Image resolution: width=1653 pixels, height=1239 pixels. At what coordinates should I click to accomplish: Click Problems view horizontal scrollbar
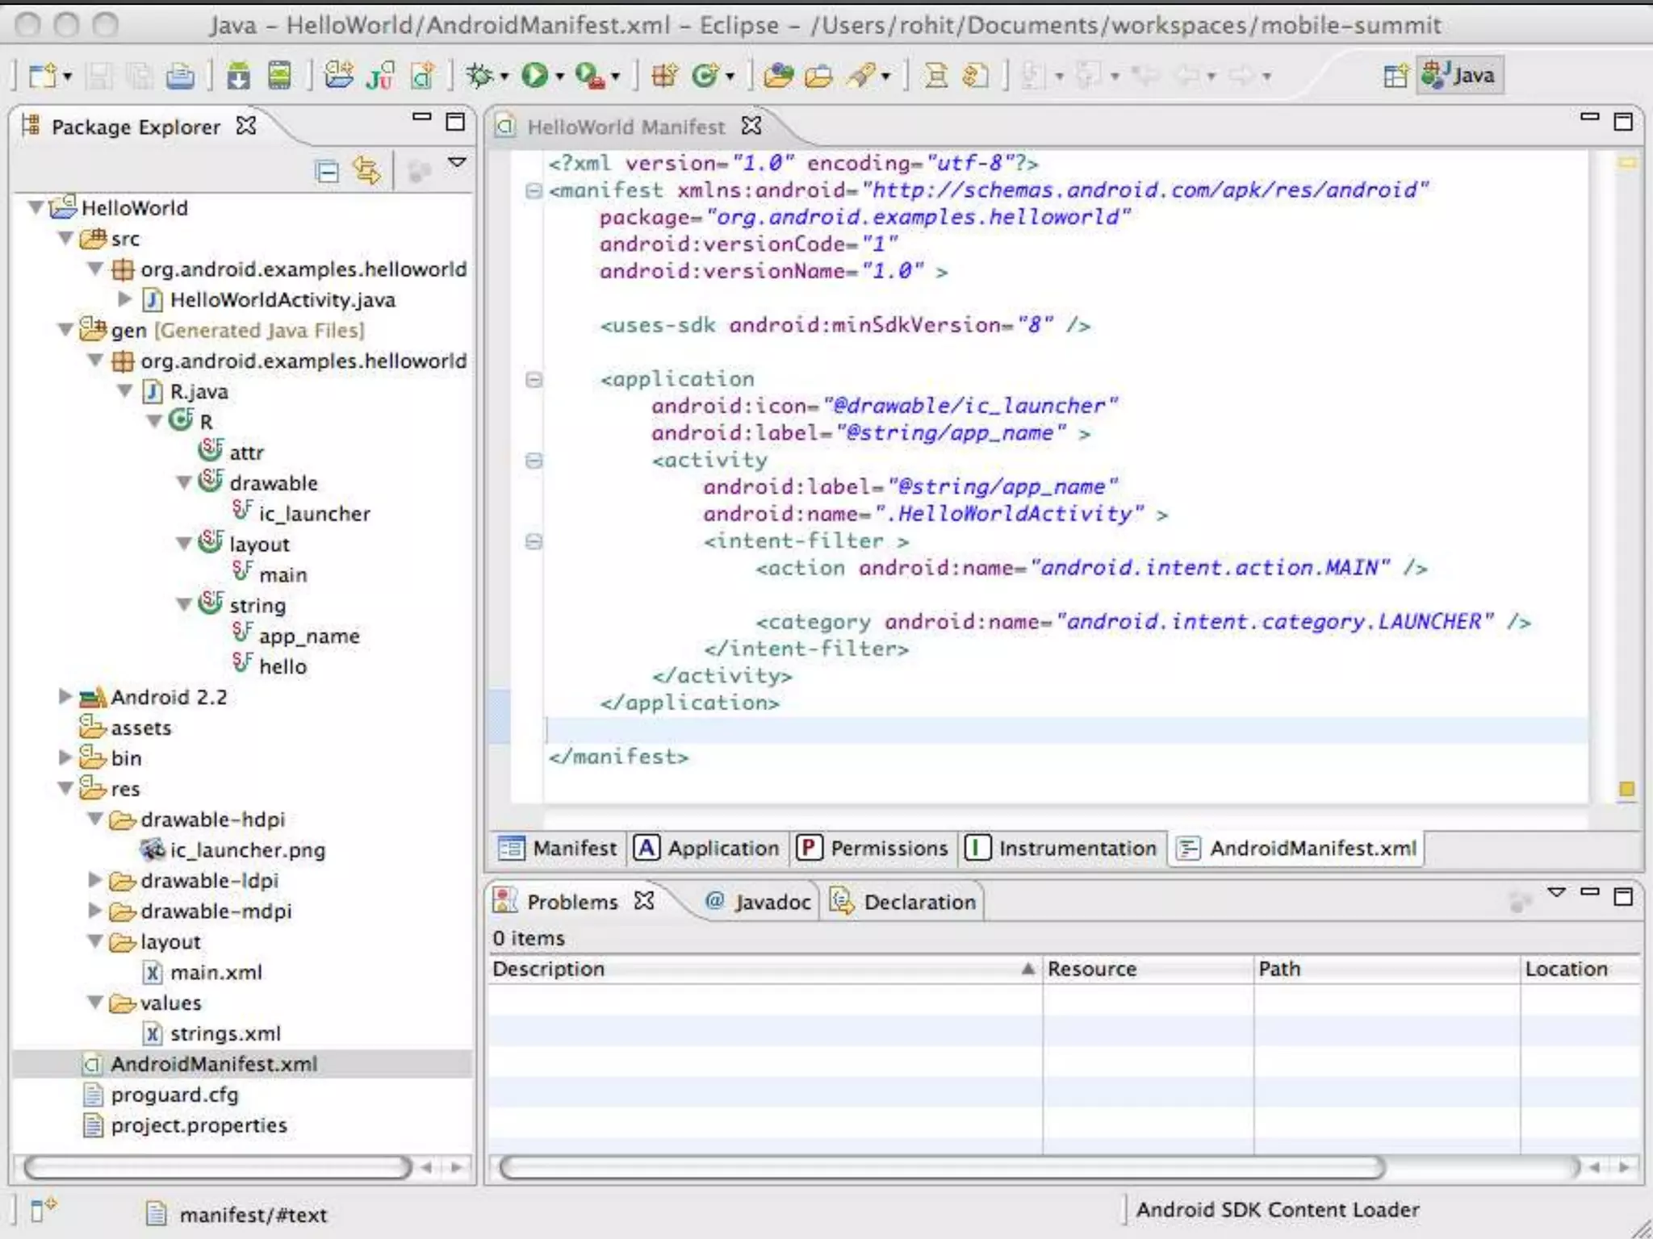[942, 1167]
